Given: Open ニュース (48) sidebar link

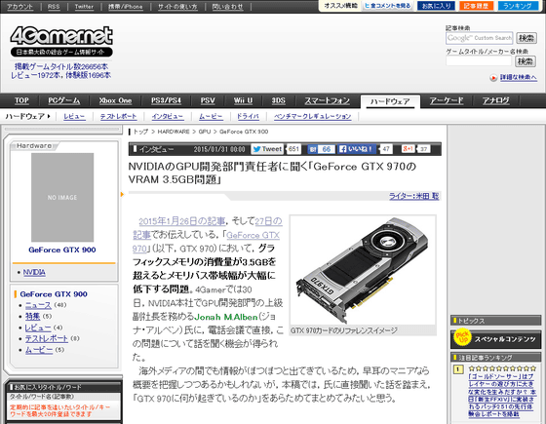Looking at the screenshot, I should pyautogui.click(x=38, y=305).
